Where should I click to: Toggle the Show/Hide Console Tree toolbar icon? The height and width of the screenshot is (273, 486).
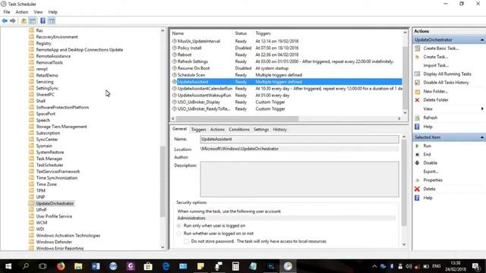tap(33, 20)
